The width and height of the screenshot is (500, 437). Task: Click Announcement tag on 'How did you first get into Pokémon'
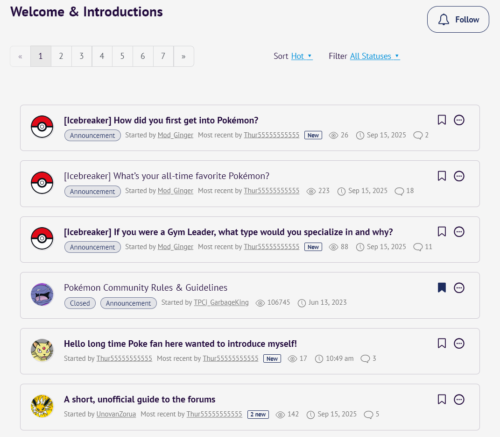click(x=92, y=136)
